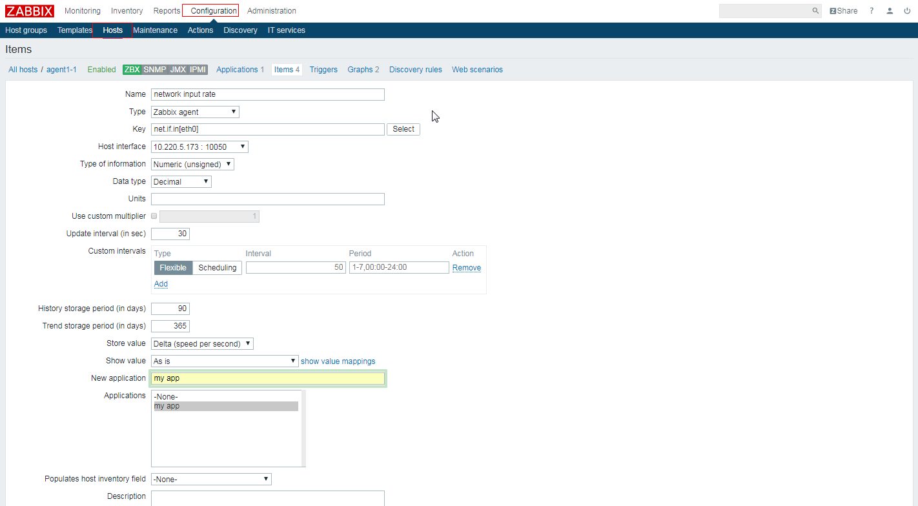Image resolution: width=918 pixels, height=506 pixels.
Task: Click History storage period field
Action: pos(170,309)
